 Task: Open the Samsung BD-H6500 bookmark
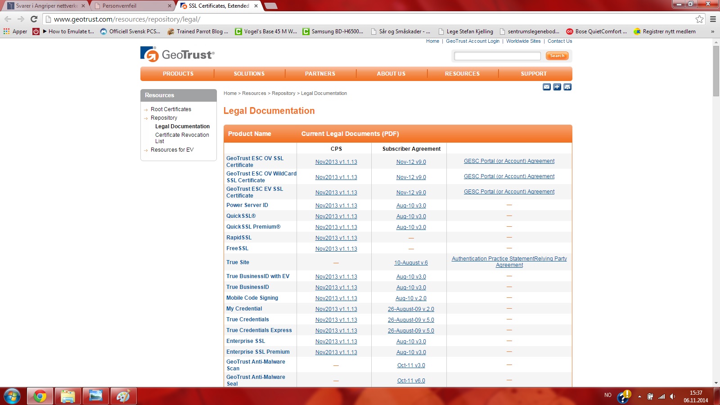[333, 31]
